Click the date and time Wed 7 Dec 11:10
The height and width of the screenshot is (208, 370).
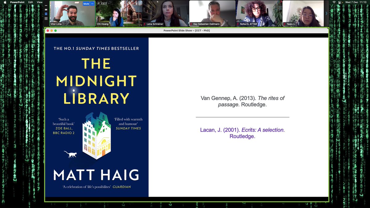click(356, 2)
